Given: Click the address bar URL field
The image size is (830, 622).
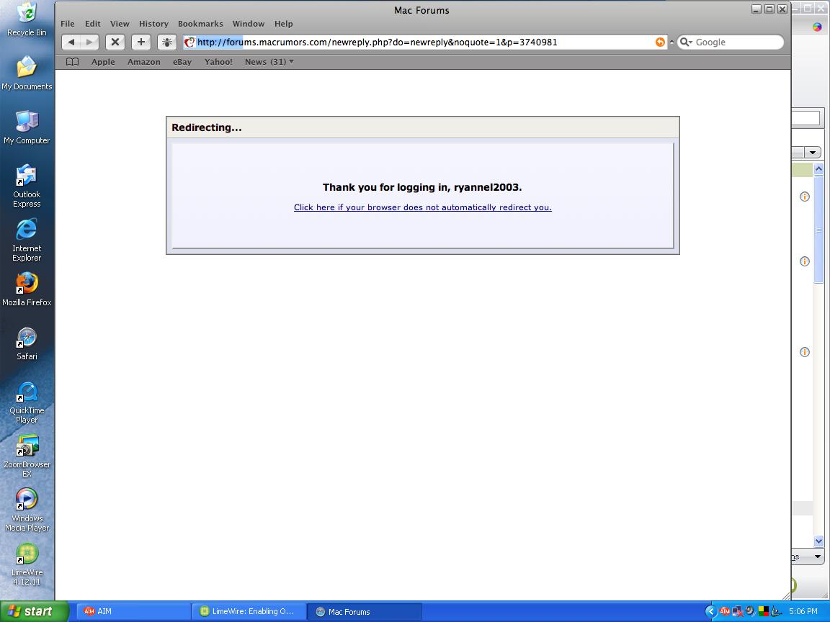Looking at the screenshot, I should (x=425, y=42).
